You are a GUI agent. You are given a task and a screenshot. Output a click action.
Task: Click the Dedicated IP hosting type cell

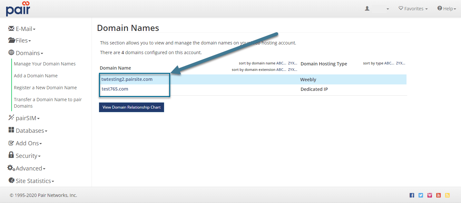point(314,89)
